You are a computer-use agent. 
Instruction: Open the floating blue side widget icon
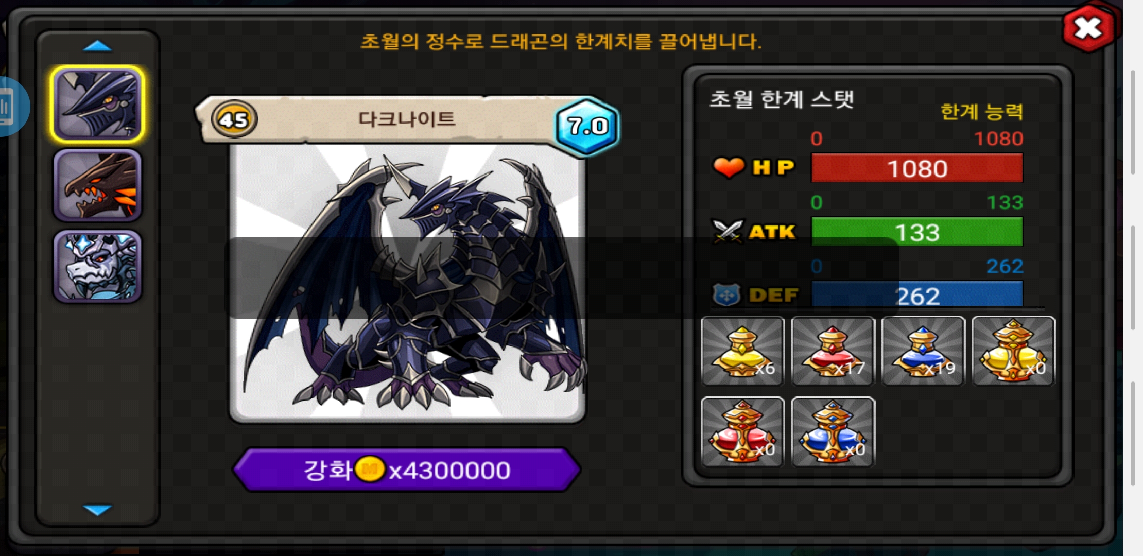pyautogui.click(x=11, y=107)
